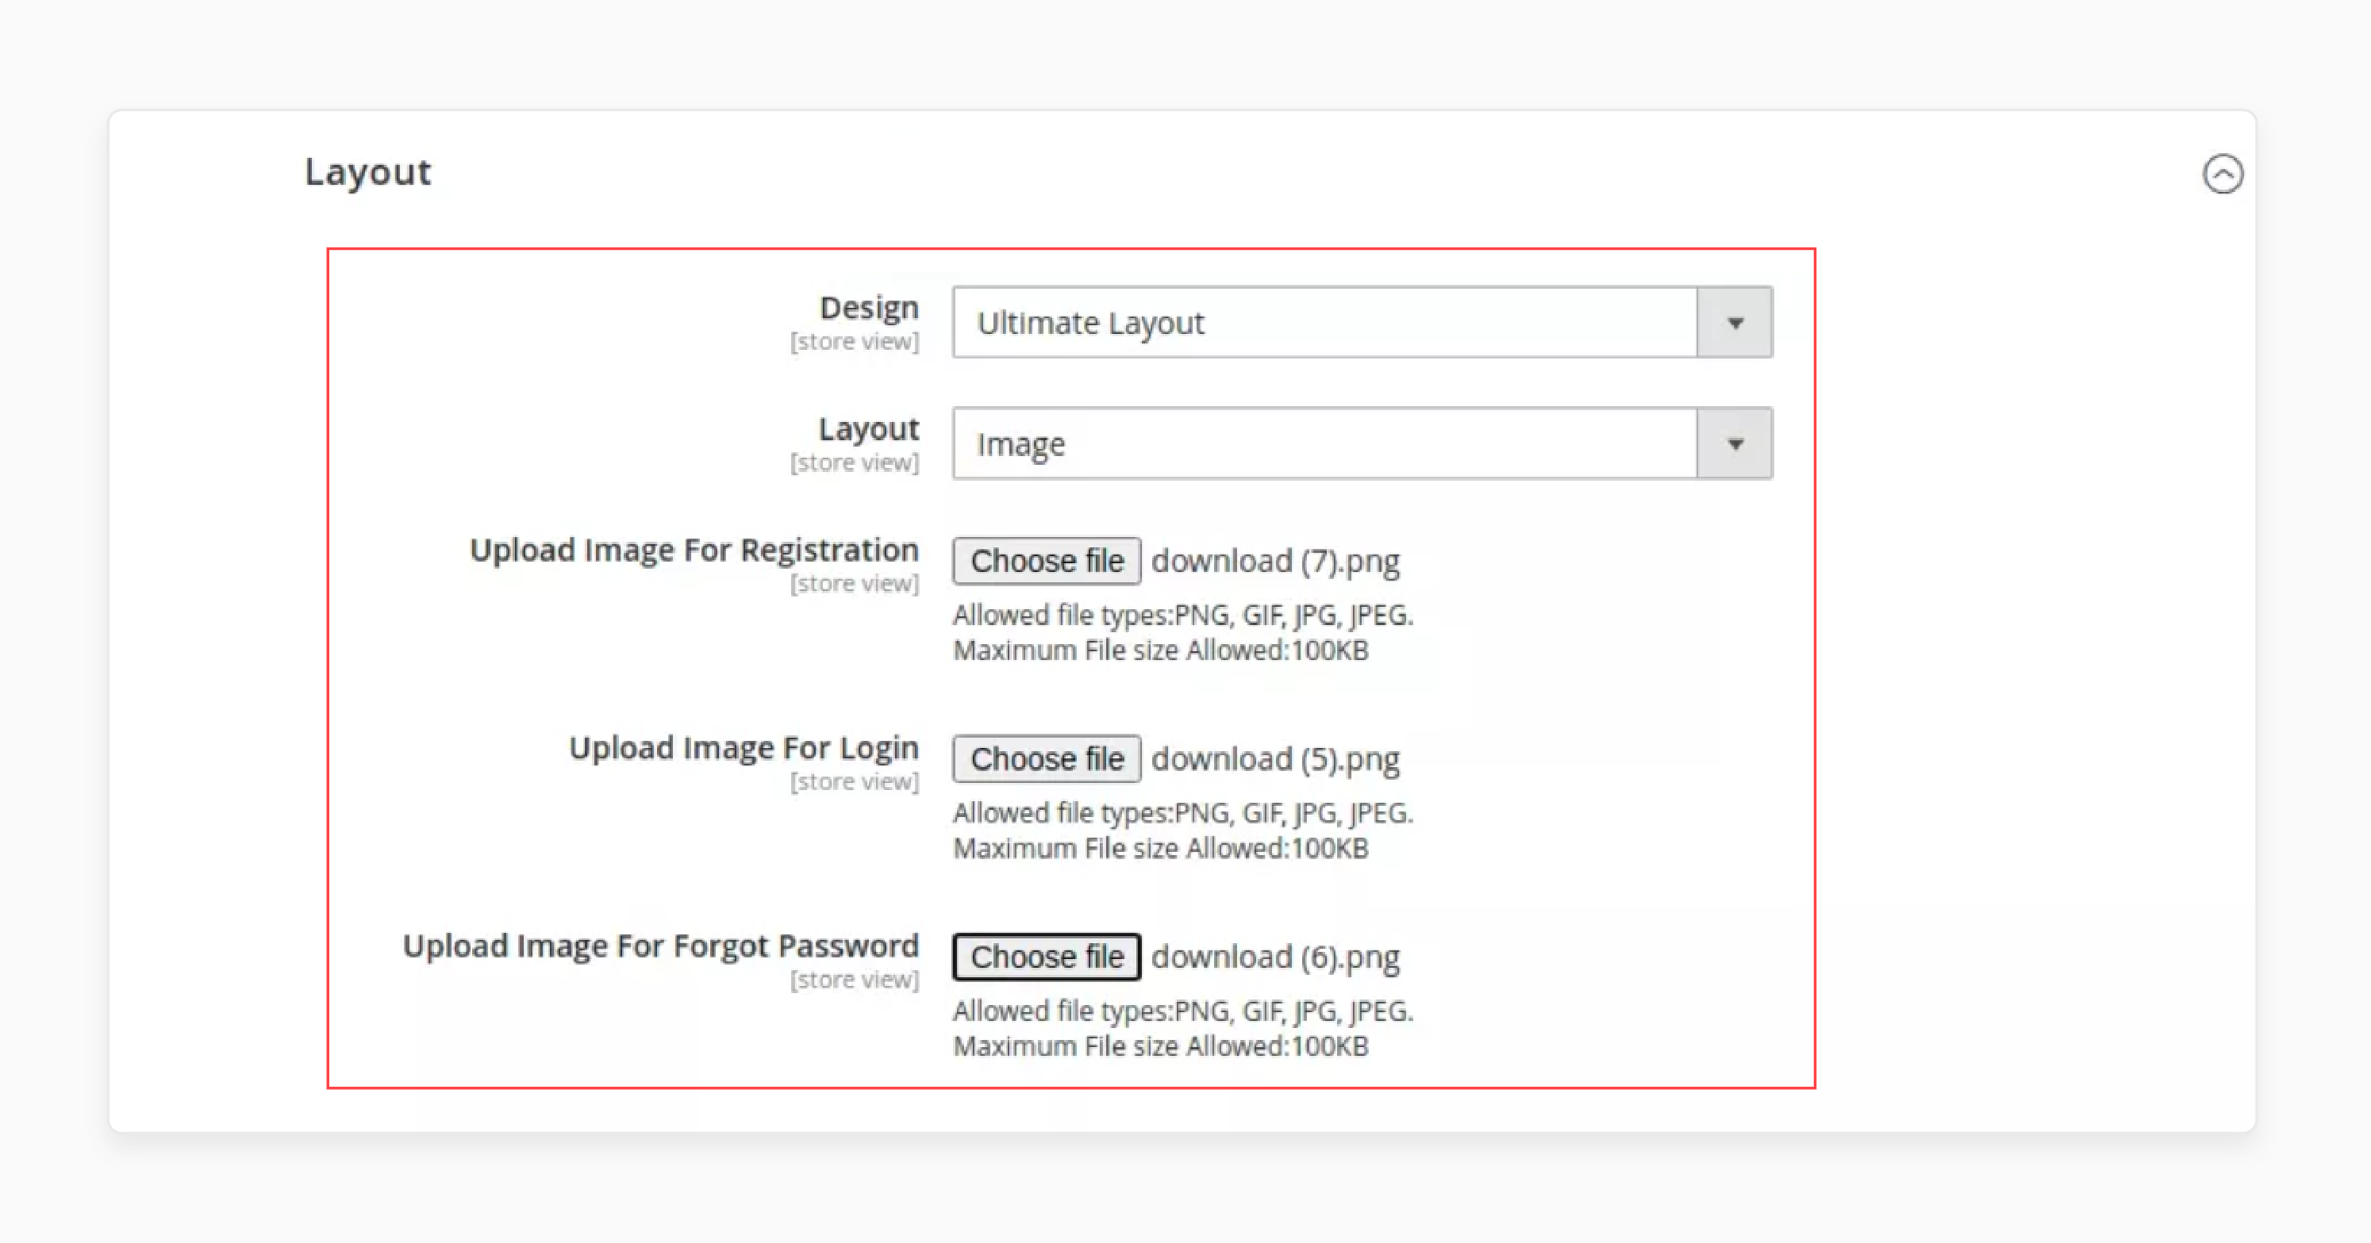Click the Layout section heading
The width and height of the screenshot is (2371, 1243).
coord(367,172)
